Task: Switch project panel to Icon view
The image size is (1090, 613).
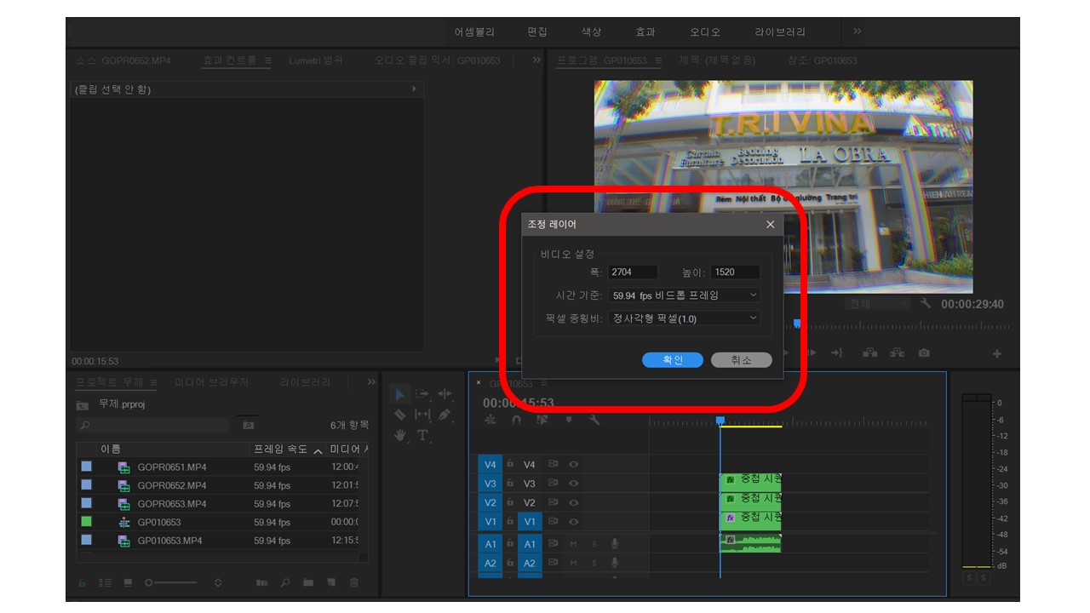Action: click(x=128, y=583)
